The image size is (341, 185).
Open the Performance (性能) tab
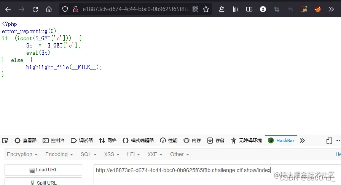click(x=169, y=141)
